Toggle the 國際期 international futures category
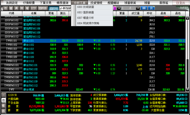This screenshot has height=115, width=190. click(x=54, y=8)
